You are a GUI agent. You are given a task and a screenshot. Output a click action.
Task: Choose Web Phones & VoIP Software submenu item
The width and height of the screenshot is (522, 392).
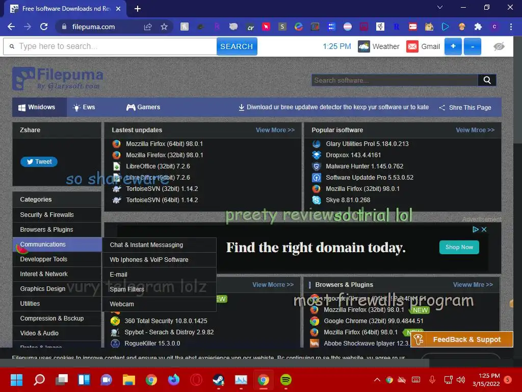pos(159,260)
